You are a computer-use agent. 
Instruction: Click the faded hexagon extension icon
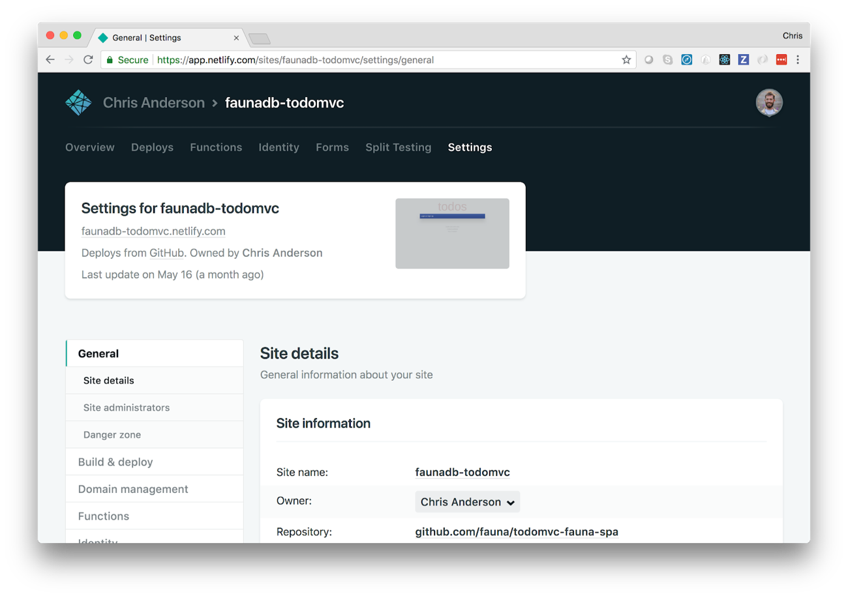pos(706,60)
